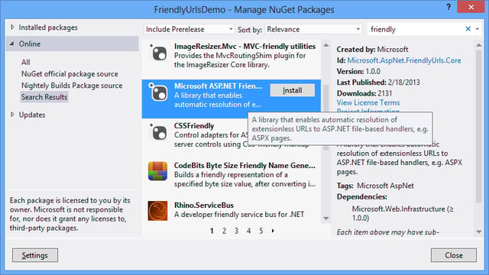Click the CSSFriendly package icon

click(158, 131)
